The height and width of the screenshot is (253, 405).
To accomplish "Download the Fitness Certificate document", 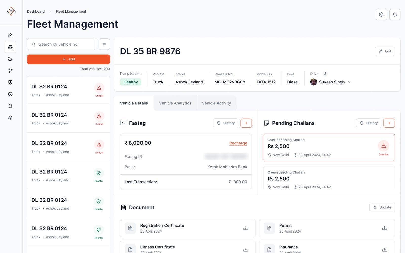I will [246, 250].
